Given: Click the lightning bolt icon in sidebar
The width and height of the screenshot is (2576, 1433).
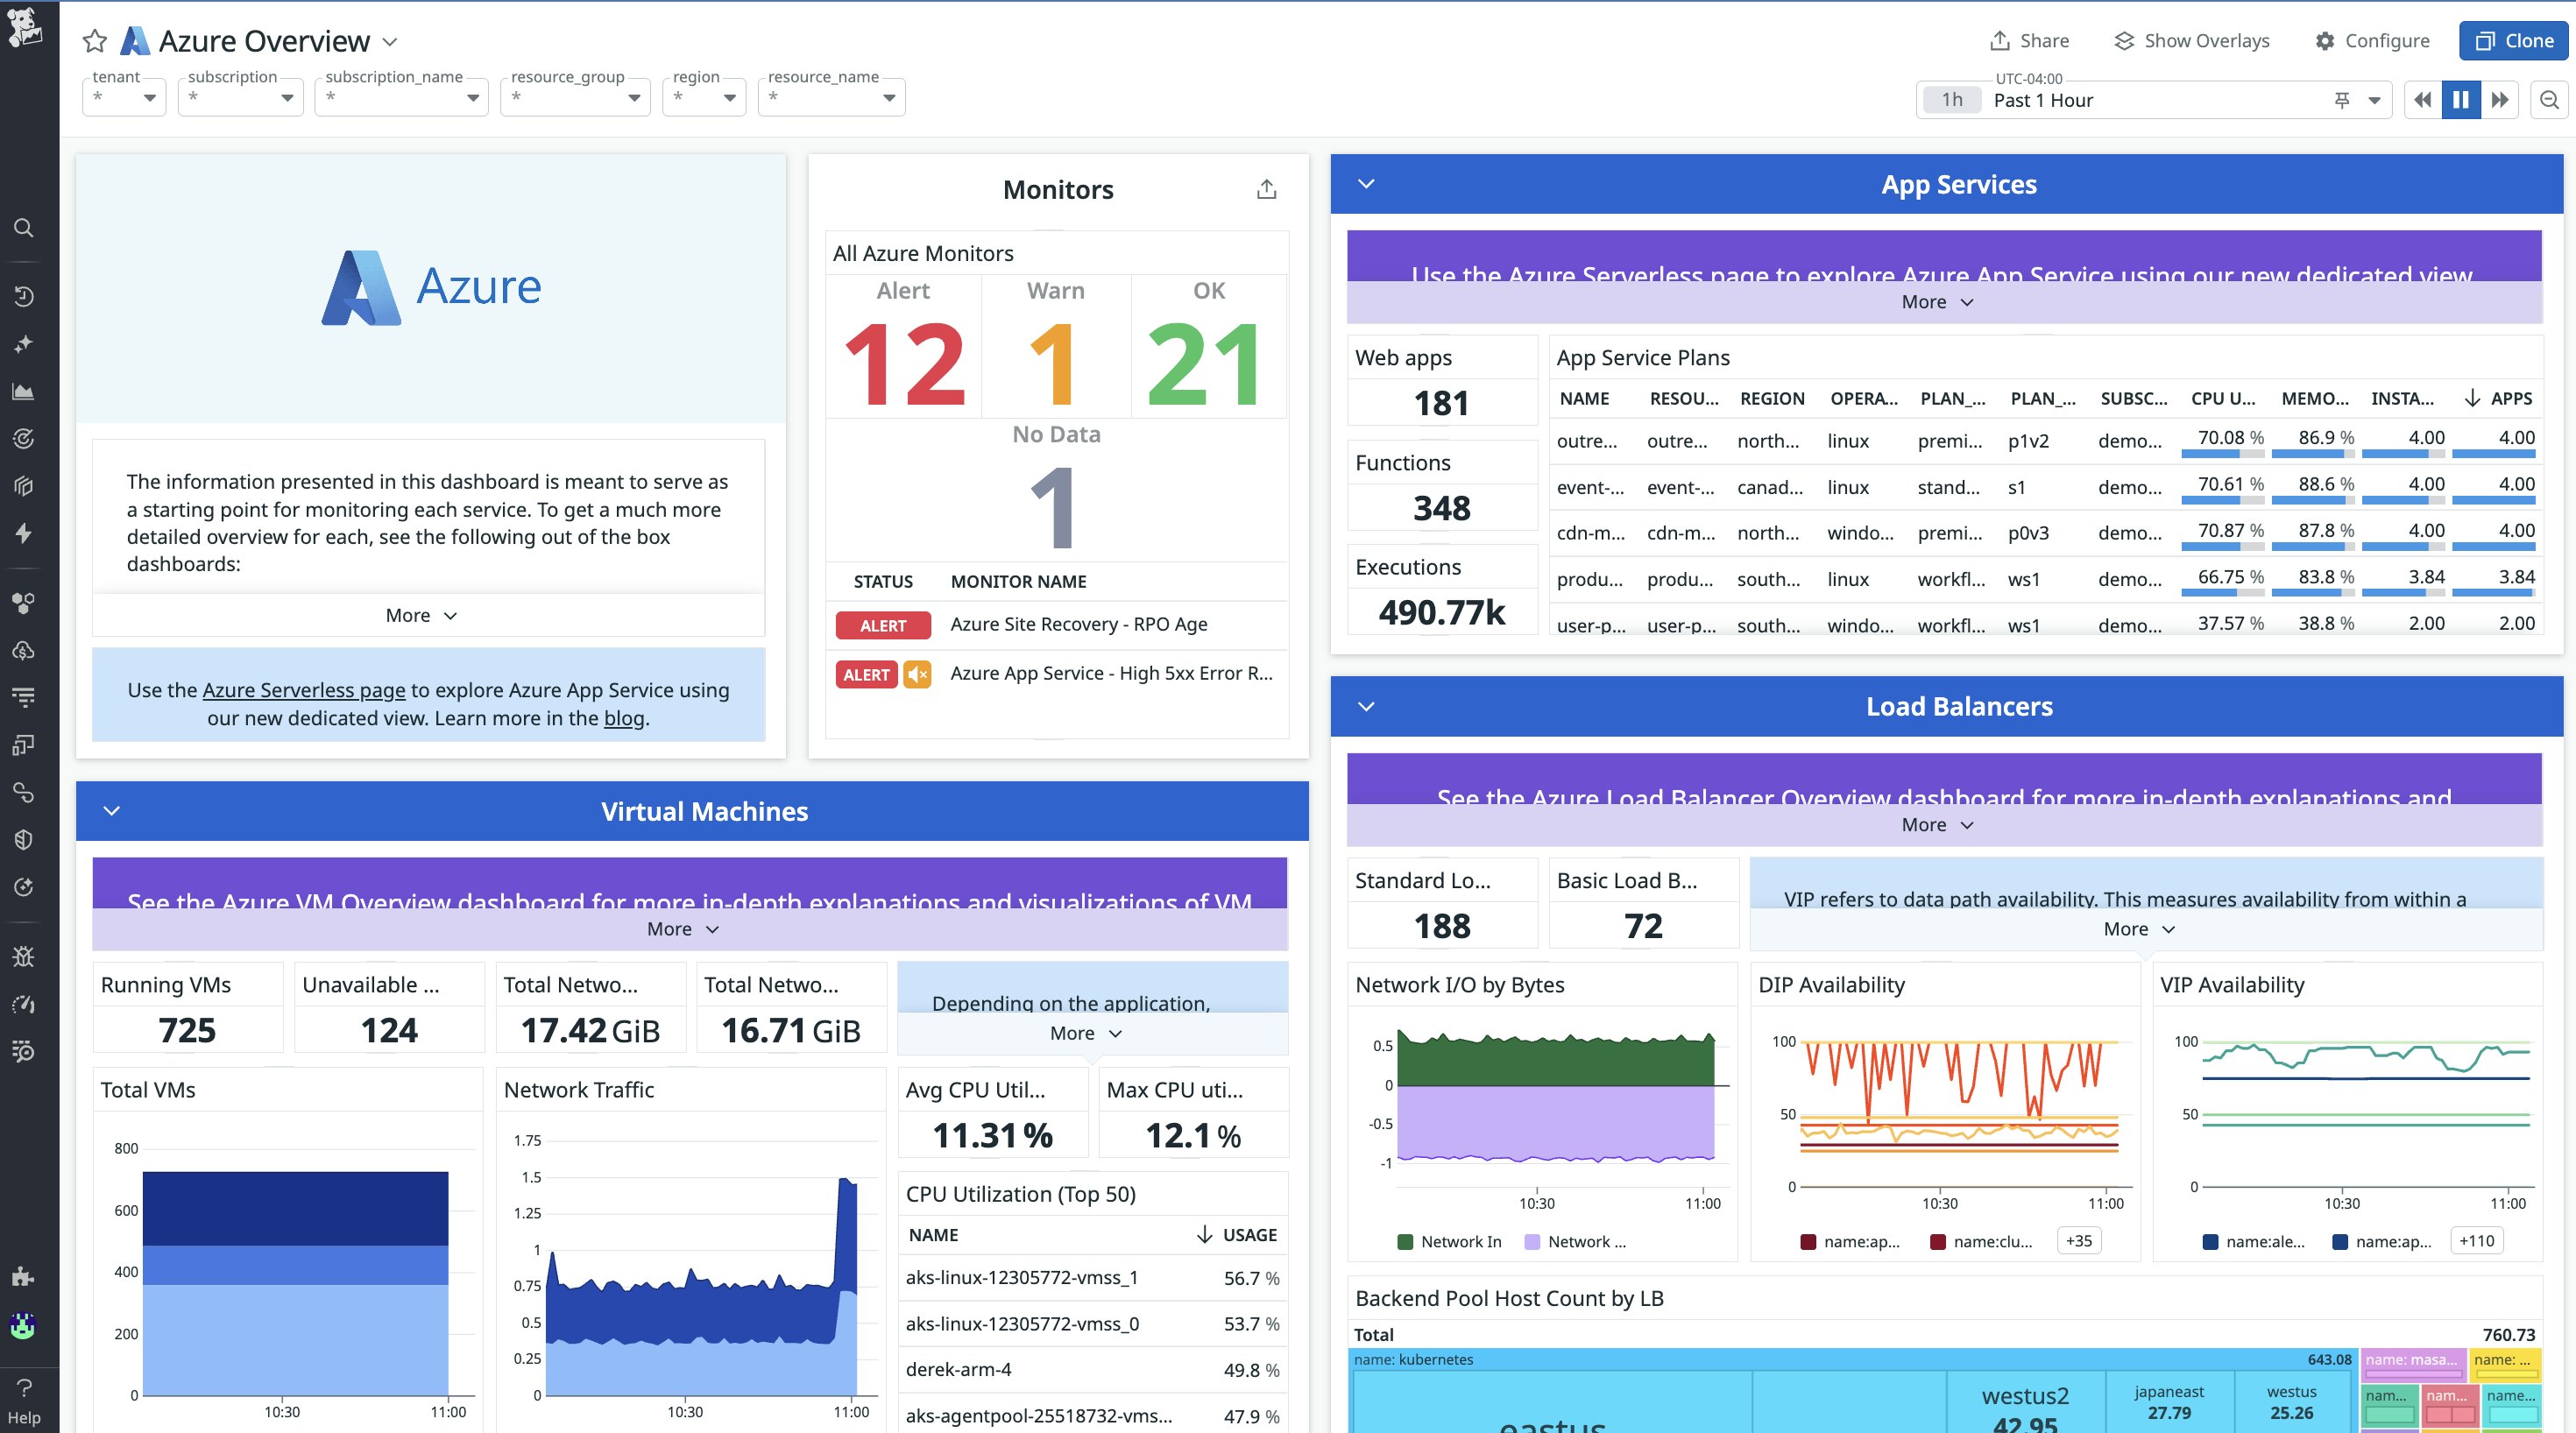Looking at the screenshot, I should [24, 533].
